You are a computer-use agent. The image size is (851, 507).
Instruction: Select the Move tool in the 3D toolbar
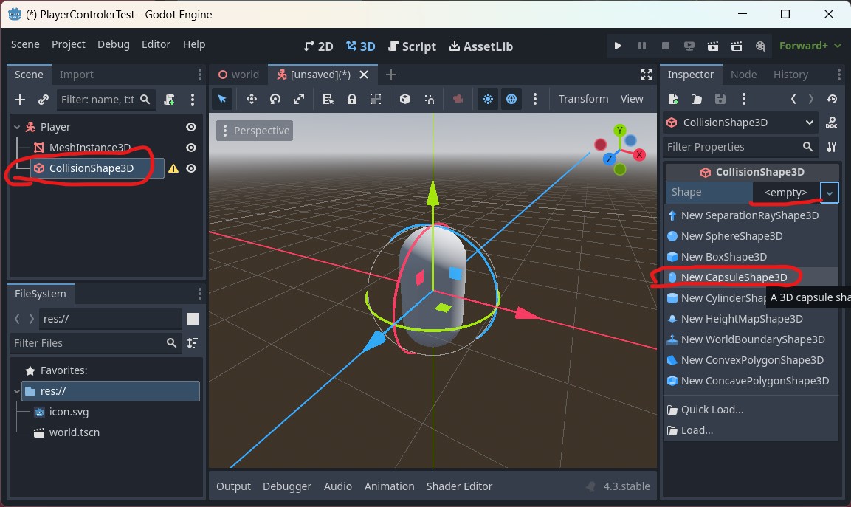(x=251, y=98)
